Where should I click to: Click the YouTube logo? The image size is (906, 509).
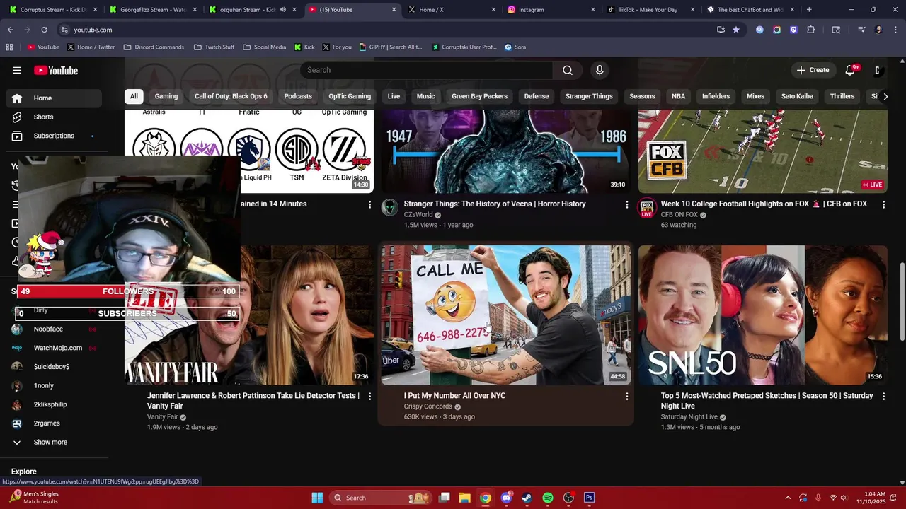[x=56, y=70]
